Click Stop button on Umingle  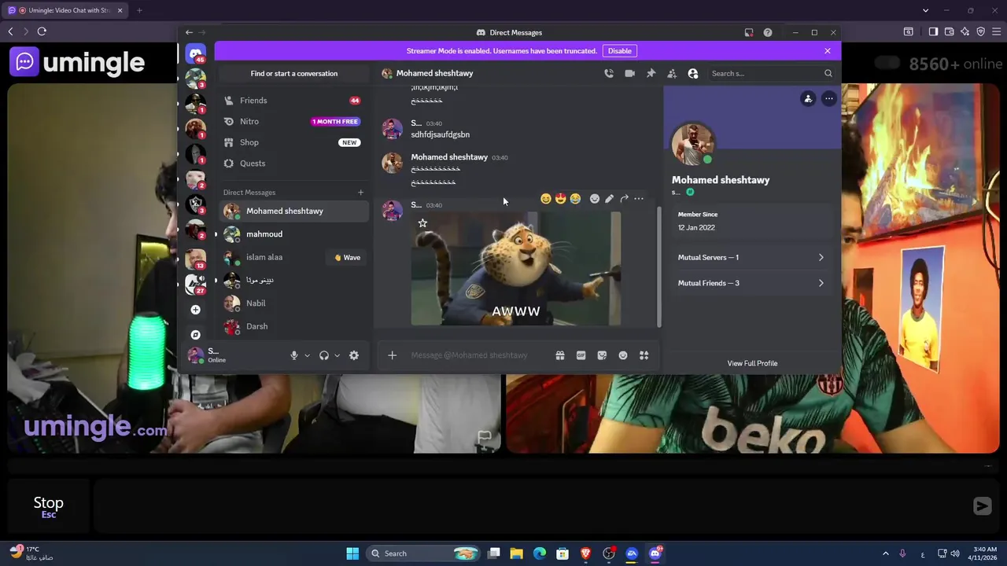click(48, 507)
